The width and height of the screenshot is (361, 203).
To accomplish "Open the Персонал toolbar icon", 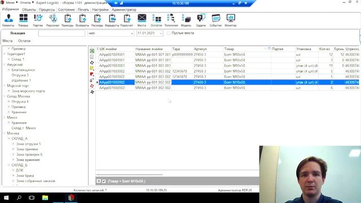I will tap(52, 20).
